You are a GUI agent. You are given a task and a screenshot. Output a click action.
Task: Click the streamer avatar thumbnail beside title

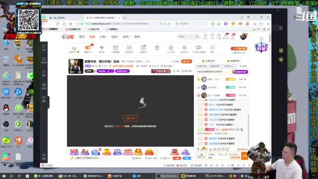pos(76,66)
